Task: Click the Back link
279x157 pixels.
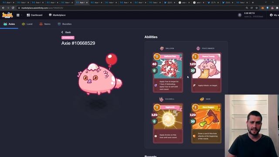Action: tap(66, 32)
